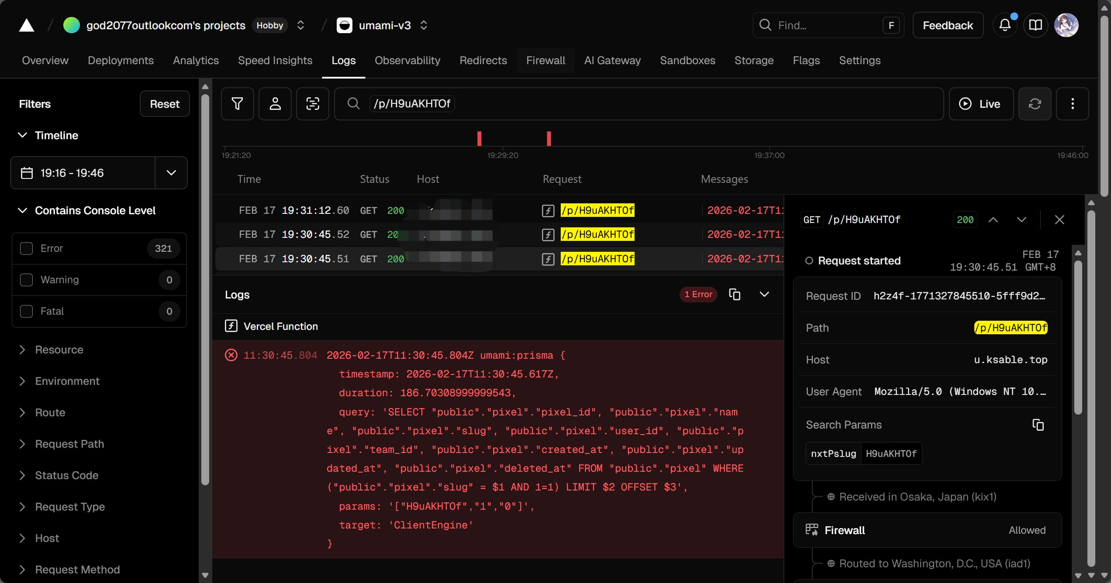This screenshot has height=583, width=1111.
Task: Click the user filter person icon
Action: [x=275, y=104]
